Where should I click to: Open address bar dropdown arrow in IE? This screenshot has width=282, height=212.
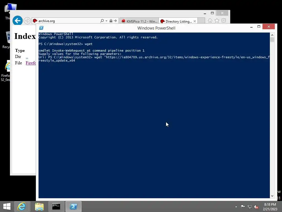click(107, 21)
